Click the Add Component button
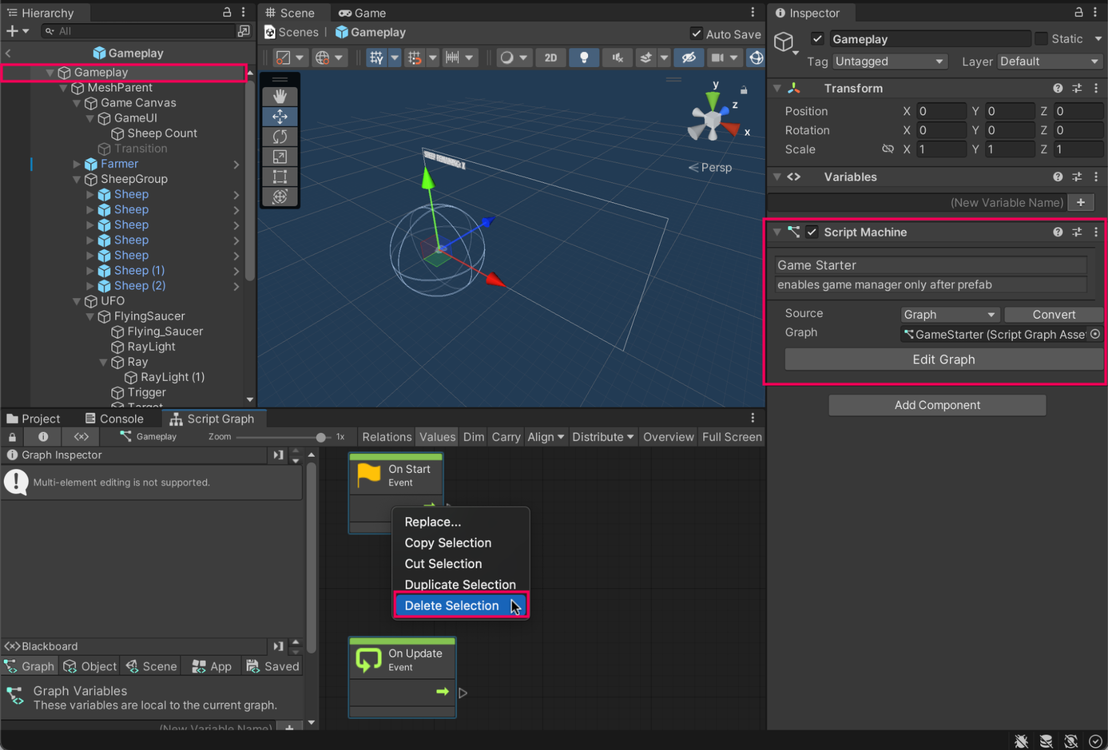 [x=937, y=405]
